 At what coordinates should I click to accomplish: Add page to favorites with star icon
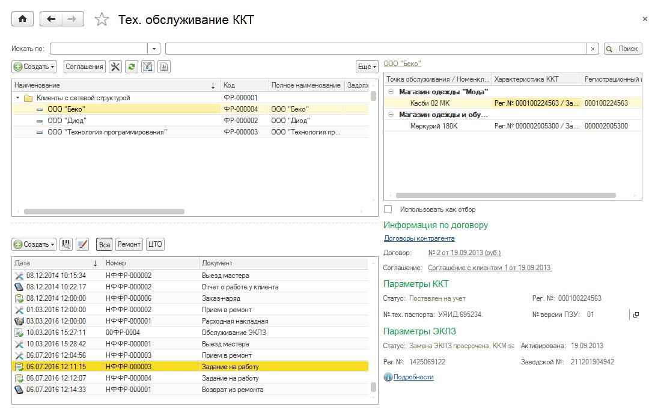pos(102,20)
